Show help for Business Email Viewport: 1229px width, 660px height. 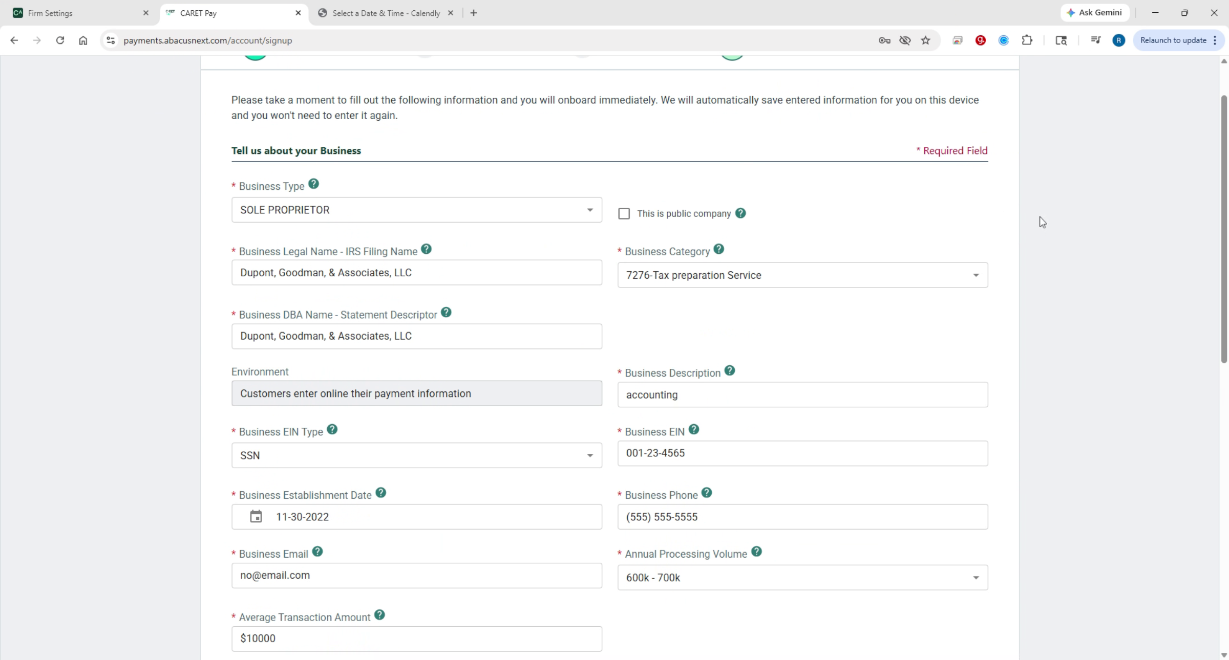pyautogui.click(x=317, y=552)
